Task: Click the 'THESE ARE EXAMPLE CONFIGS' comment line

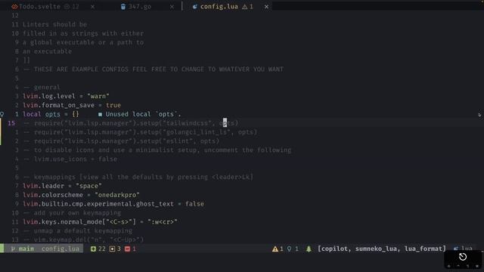Action: point(153,70)
